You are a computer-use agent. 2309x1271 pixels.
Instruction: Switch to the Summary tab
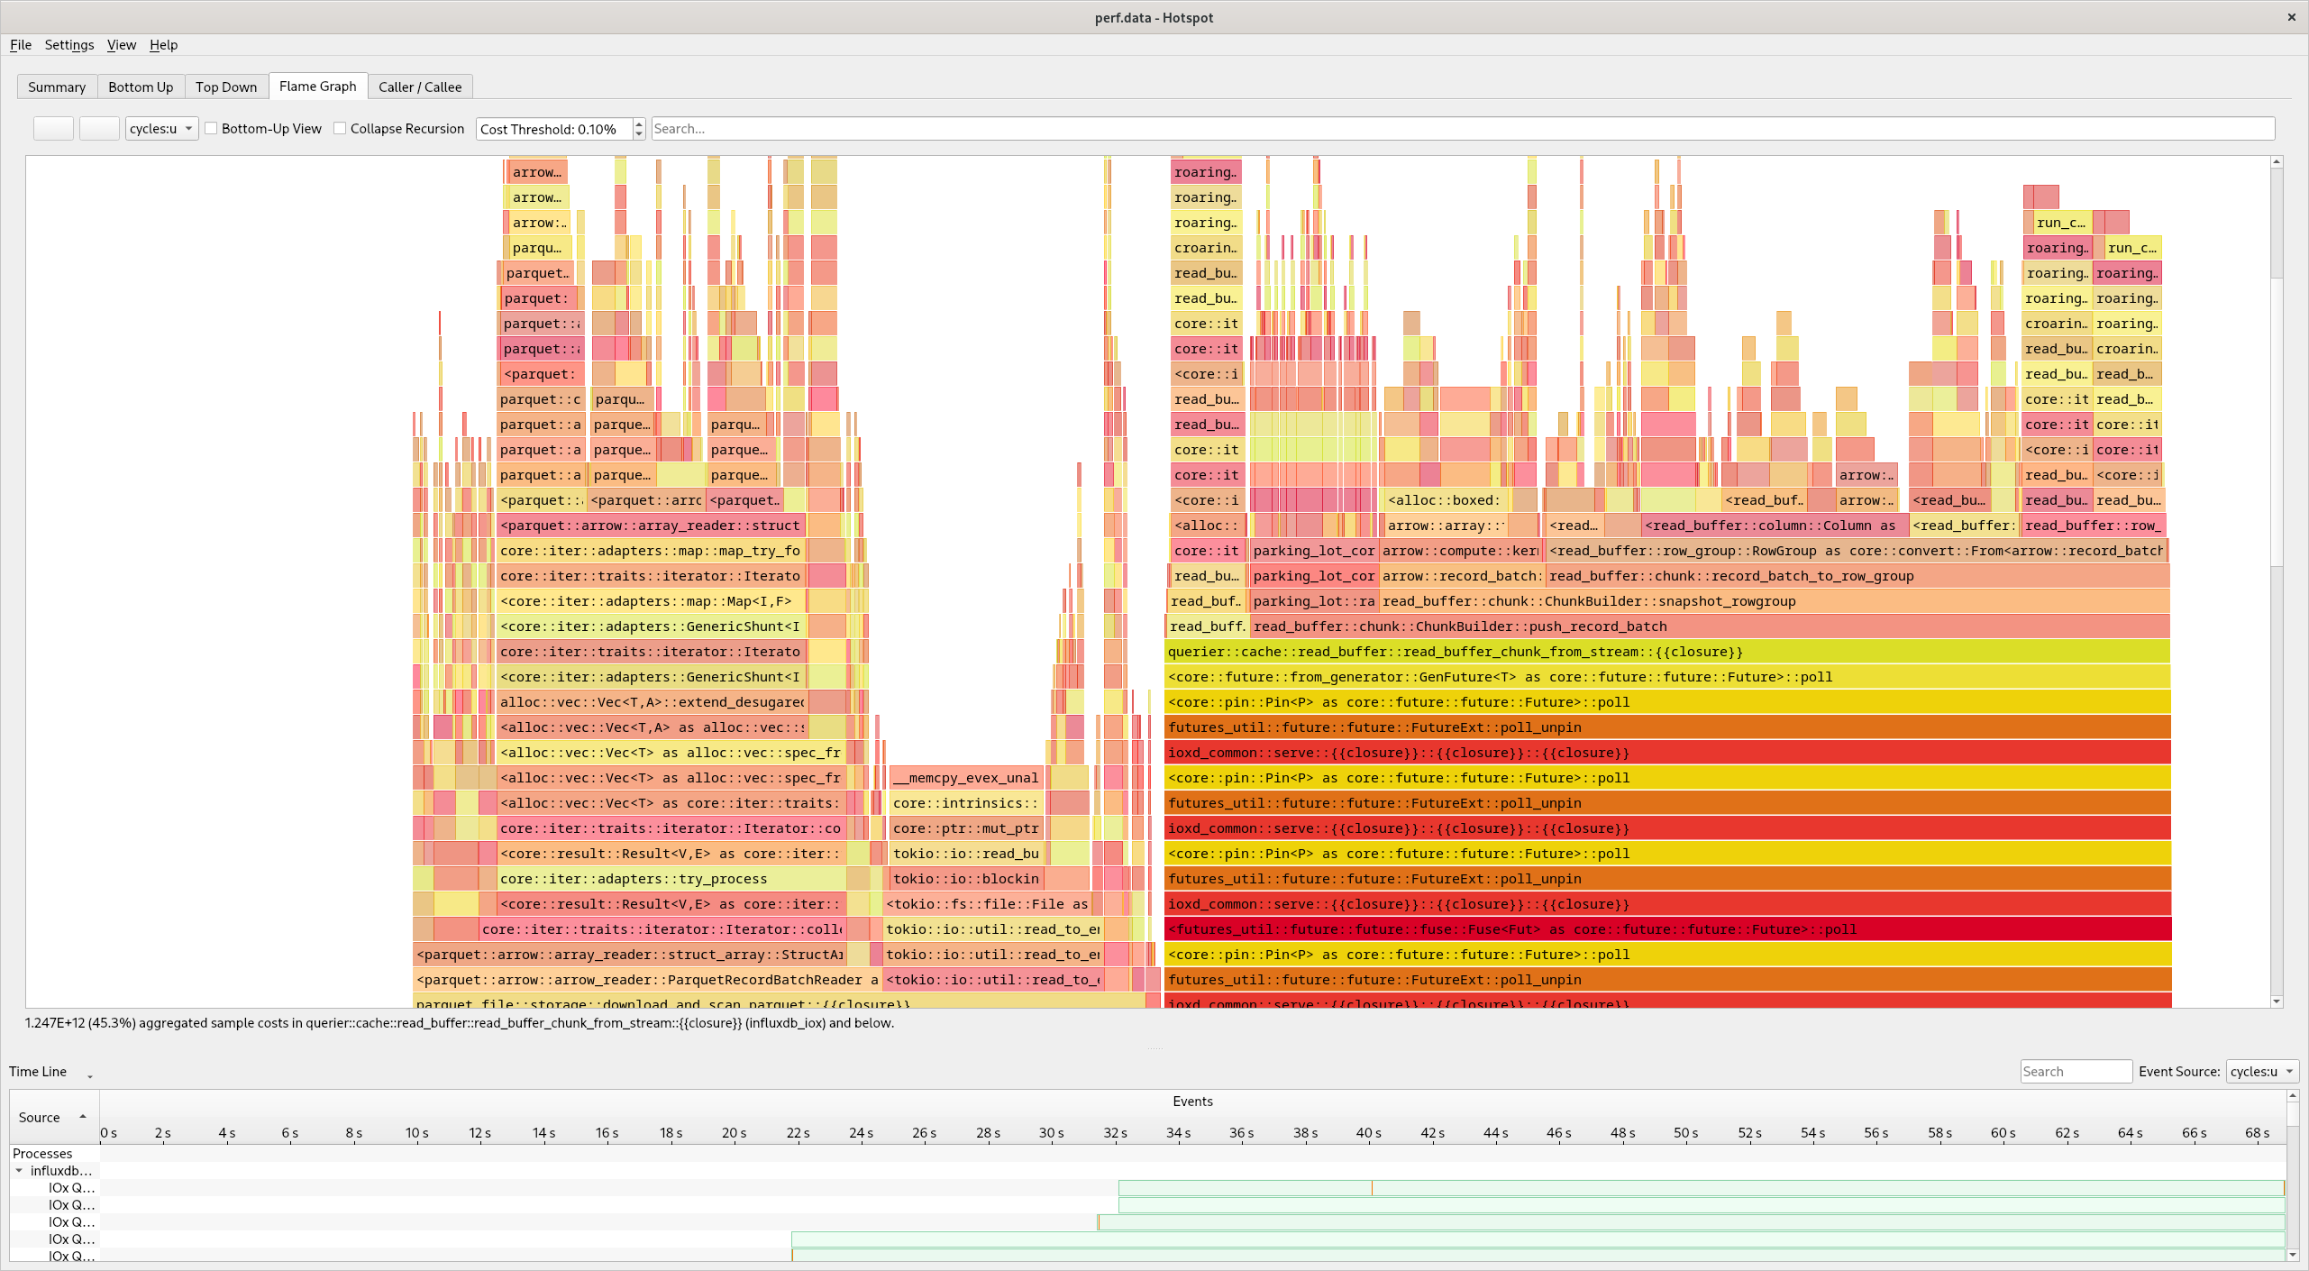pyautogui.click(x=57, y=87)
